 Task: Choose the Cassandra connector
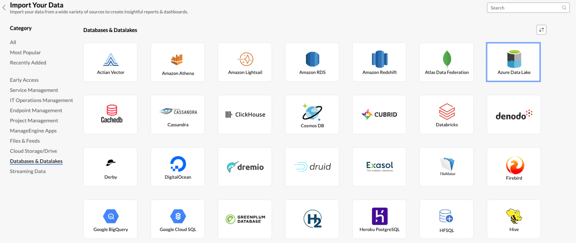coord(178,114)
